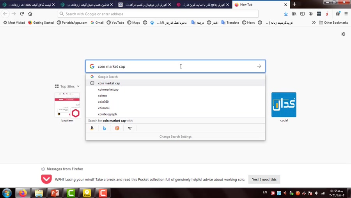Viewport: 351px width, 198px height.
Task: Open Firefox account icon
Action: pos(311,14)
